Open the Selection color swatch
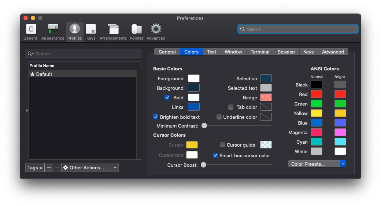 [x=266, y=78]
